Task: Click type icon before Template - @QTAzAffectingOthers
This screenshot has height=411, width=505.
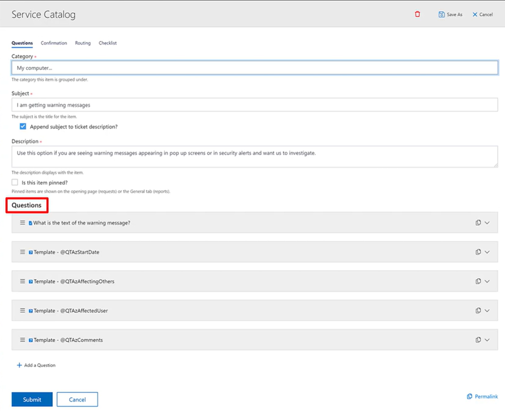Action: [x=30, y=281]
